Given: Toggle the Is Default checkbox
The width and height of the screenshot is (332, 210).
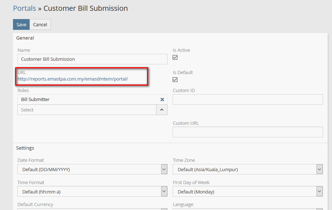Looking at the screenshot, I should pos(175,79).
